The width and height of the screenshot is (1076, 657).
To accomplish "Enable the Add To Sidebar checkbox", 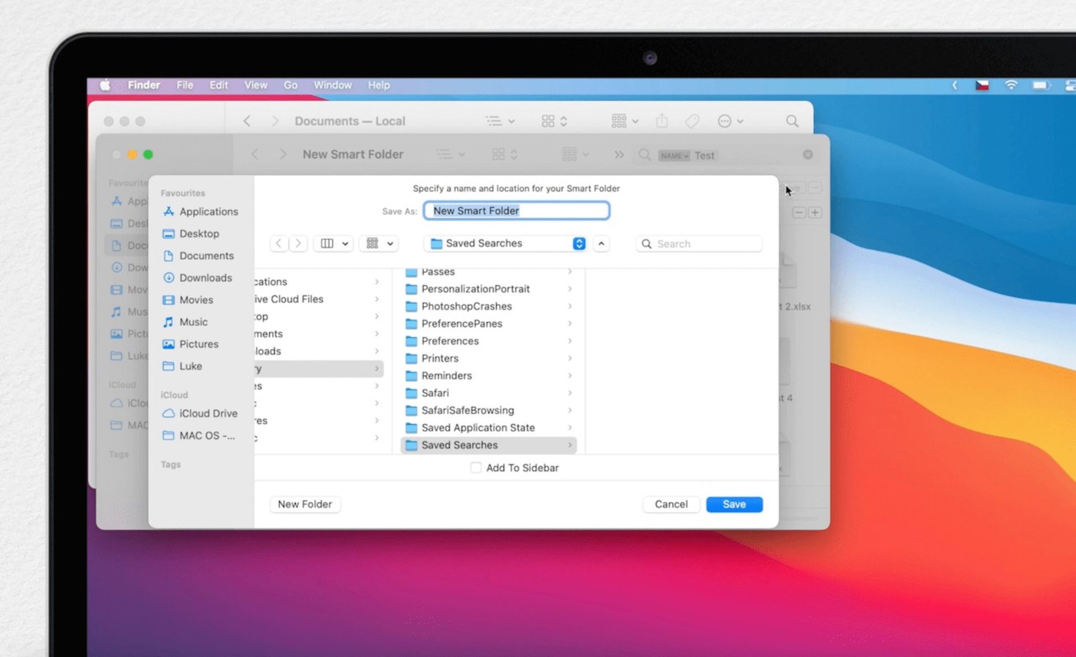I will pyautogui.click(x=476, y=468).
